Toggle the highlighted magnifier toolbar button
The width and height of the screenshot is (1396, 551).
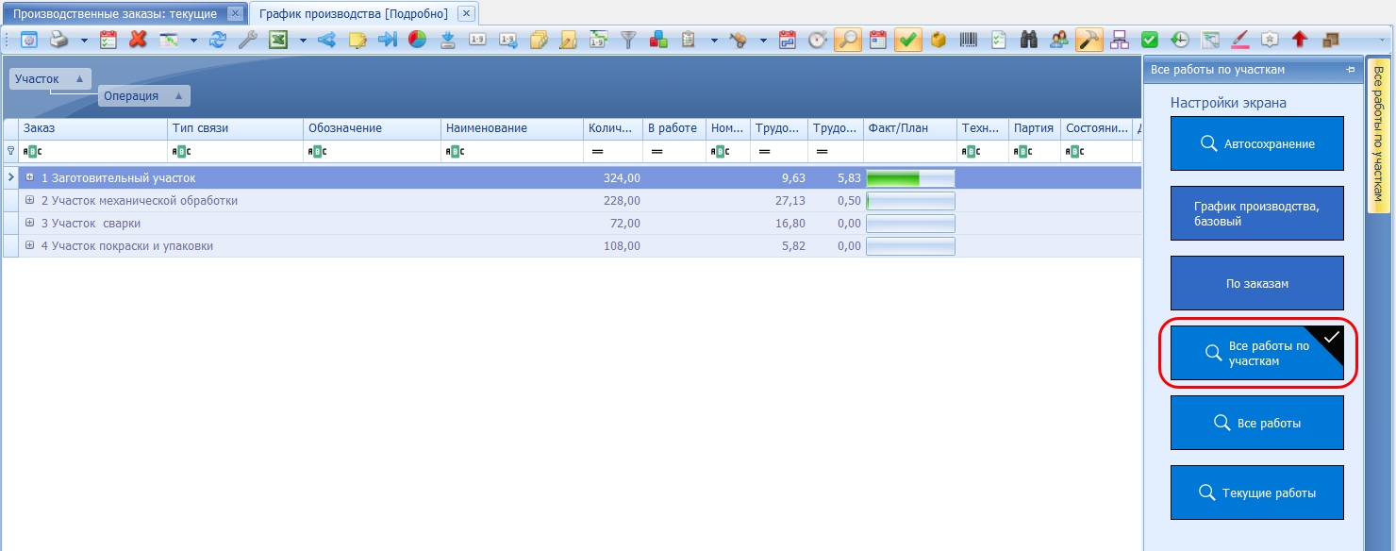[848, 40]
